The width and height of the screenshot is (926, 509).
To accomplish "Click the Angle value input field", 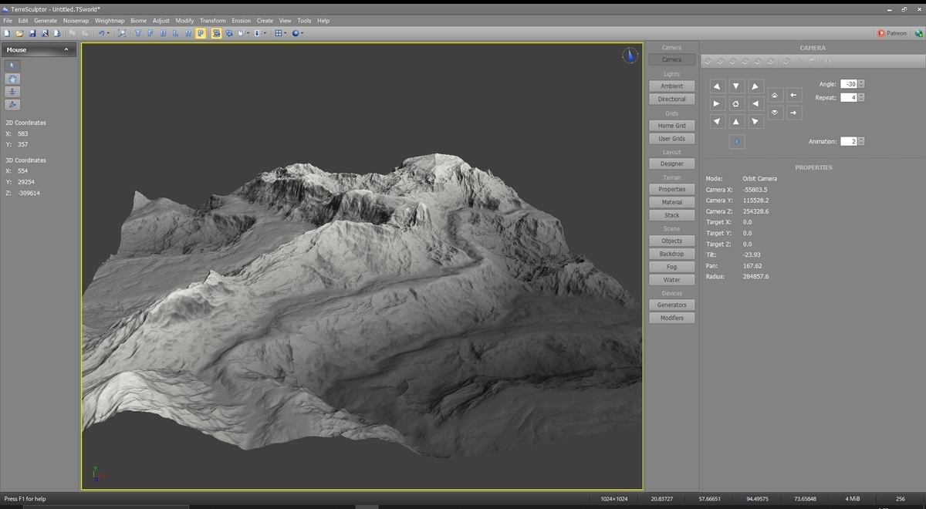I will coord(848,84).
